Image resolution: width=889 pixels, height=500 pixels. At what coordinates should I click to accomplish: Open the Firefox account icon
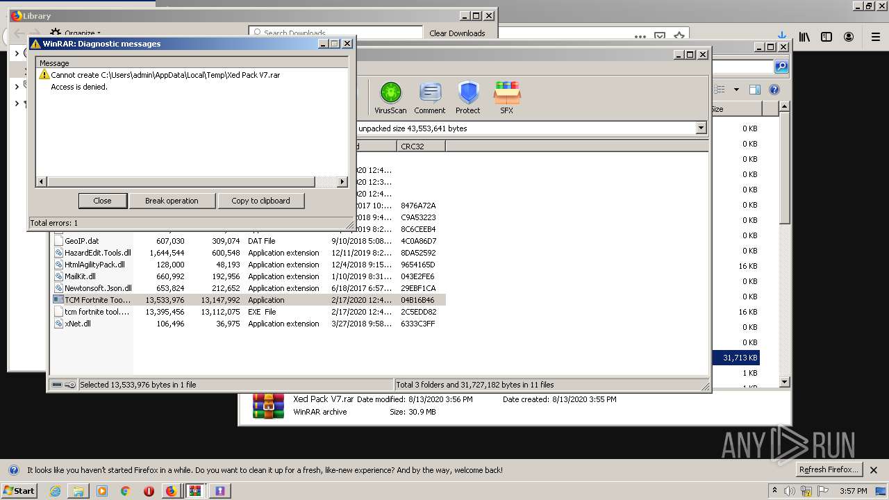pos(849,37)
